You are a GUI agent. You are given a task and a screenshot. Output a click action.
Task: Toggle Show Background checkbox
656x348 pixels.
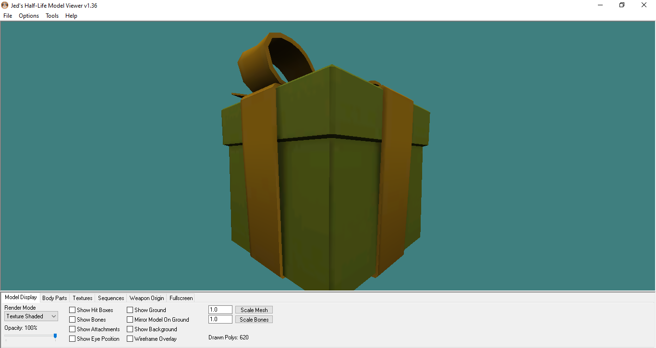click(x=130, y=329)
